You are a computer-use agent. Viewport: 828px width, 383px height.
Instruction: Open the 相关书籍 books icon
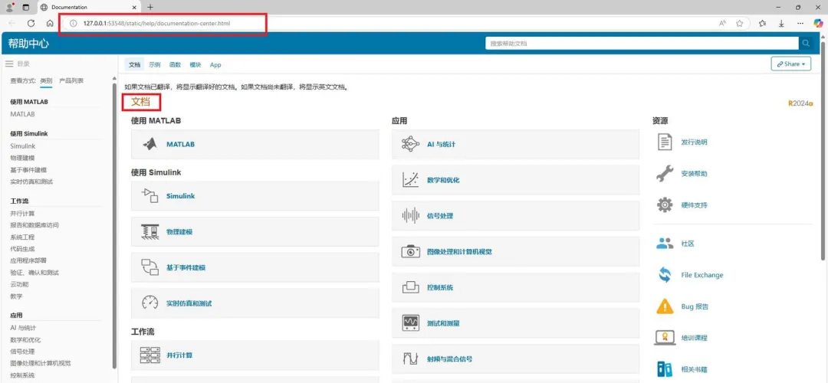[665, 368]
